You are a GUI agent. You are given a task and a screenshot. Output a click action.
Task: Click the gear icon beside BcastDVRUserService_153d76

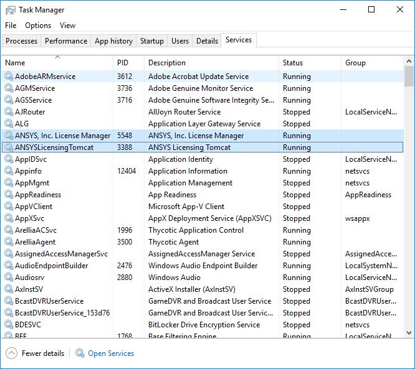[x=9, y=313]
